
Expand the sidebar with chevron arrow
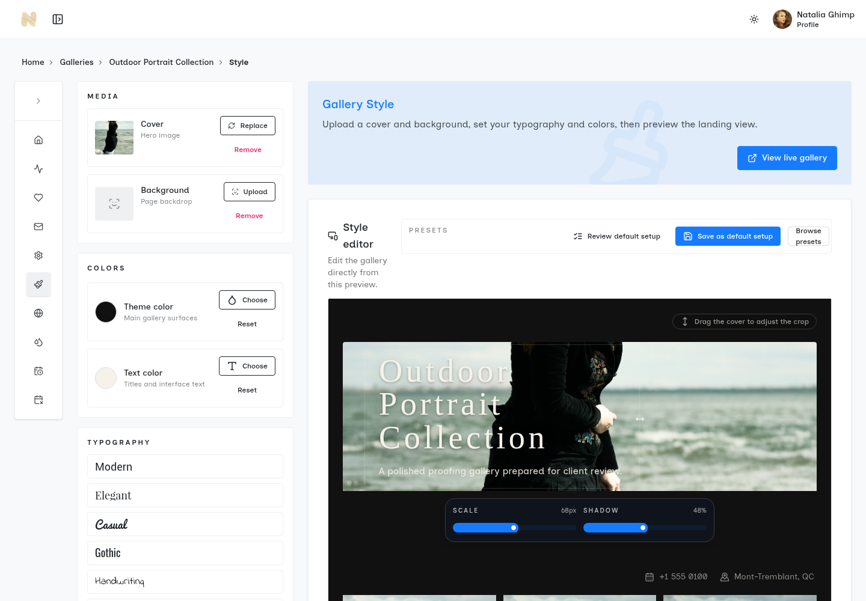point(38,101)
